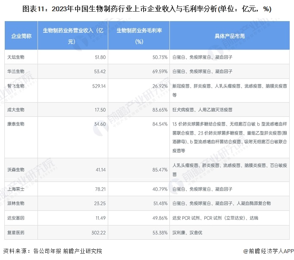Click product text 狂犬病疫苗、人用乙脑灭活疫苗
294x260 pixels.
pyautogui.click(x=202, y=110)
